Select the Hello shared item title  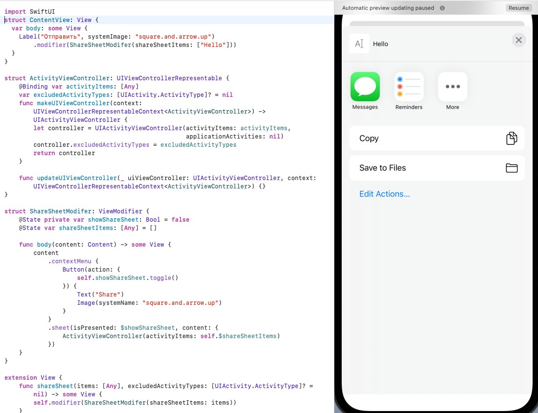tap(380, 44)
